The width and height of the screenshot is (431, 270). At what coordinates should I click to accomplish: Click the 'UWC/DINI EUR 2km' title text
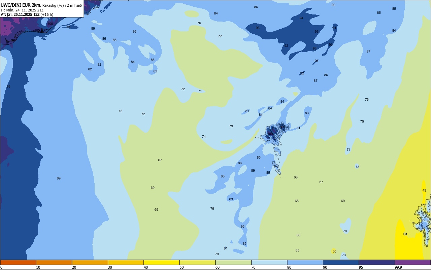tap(21, 5)
